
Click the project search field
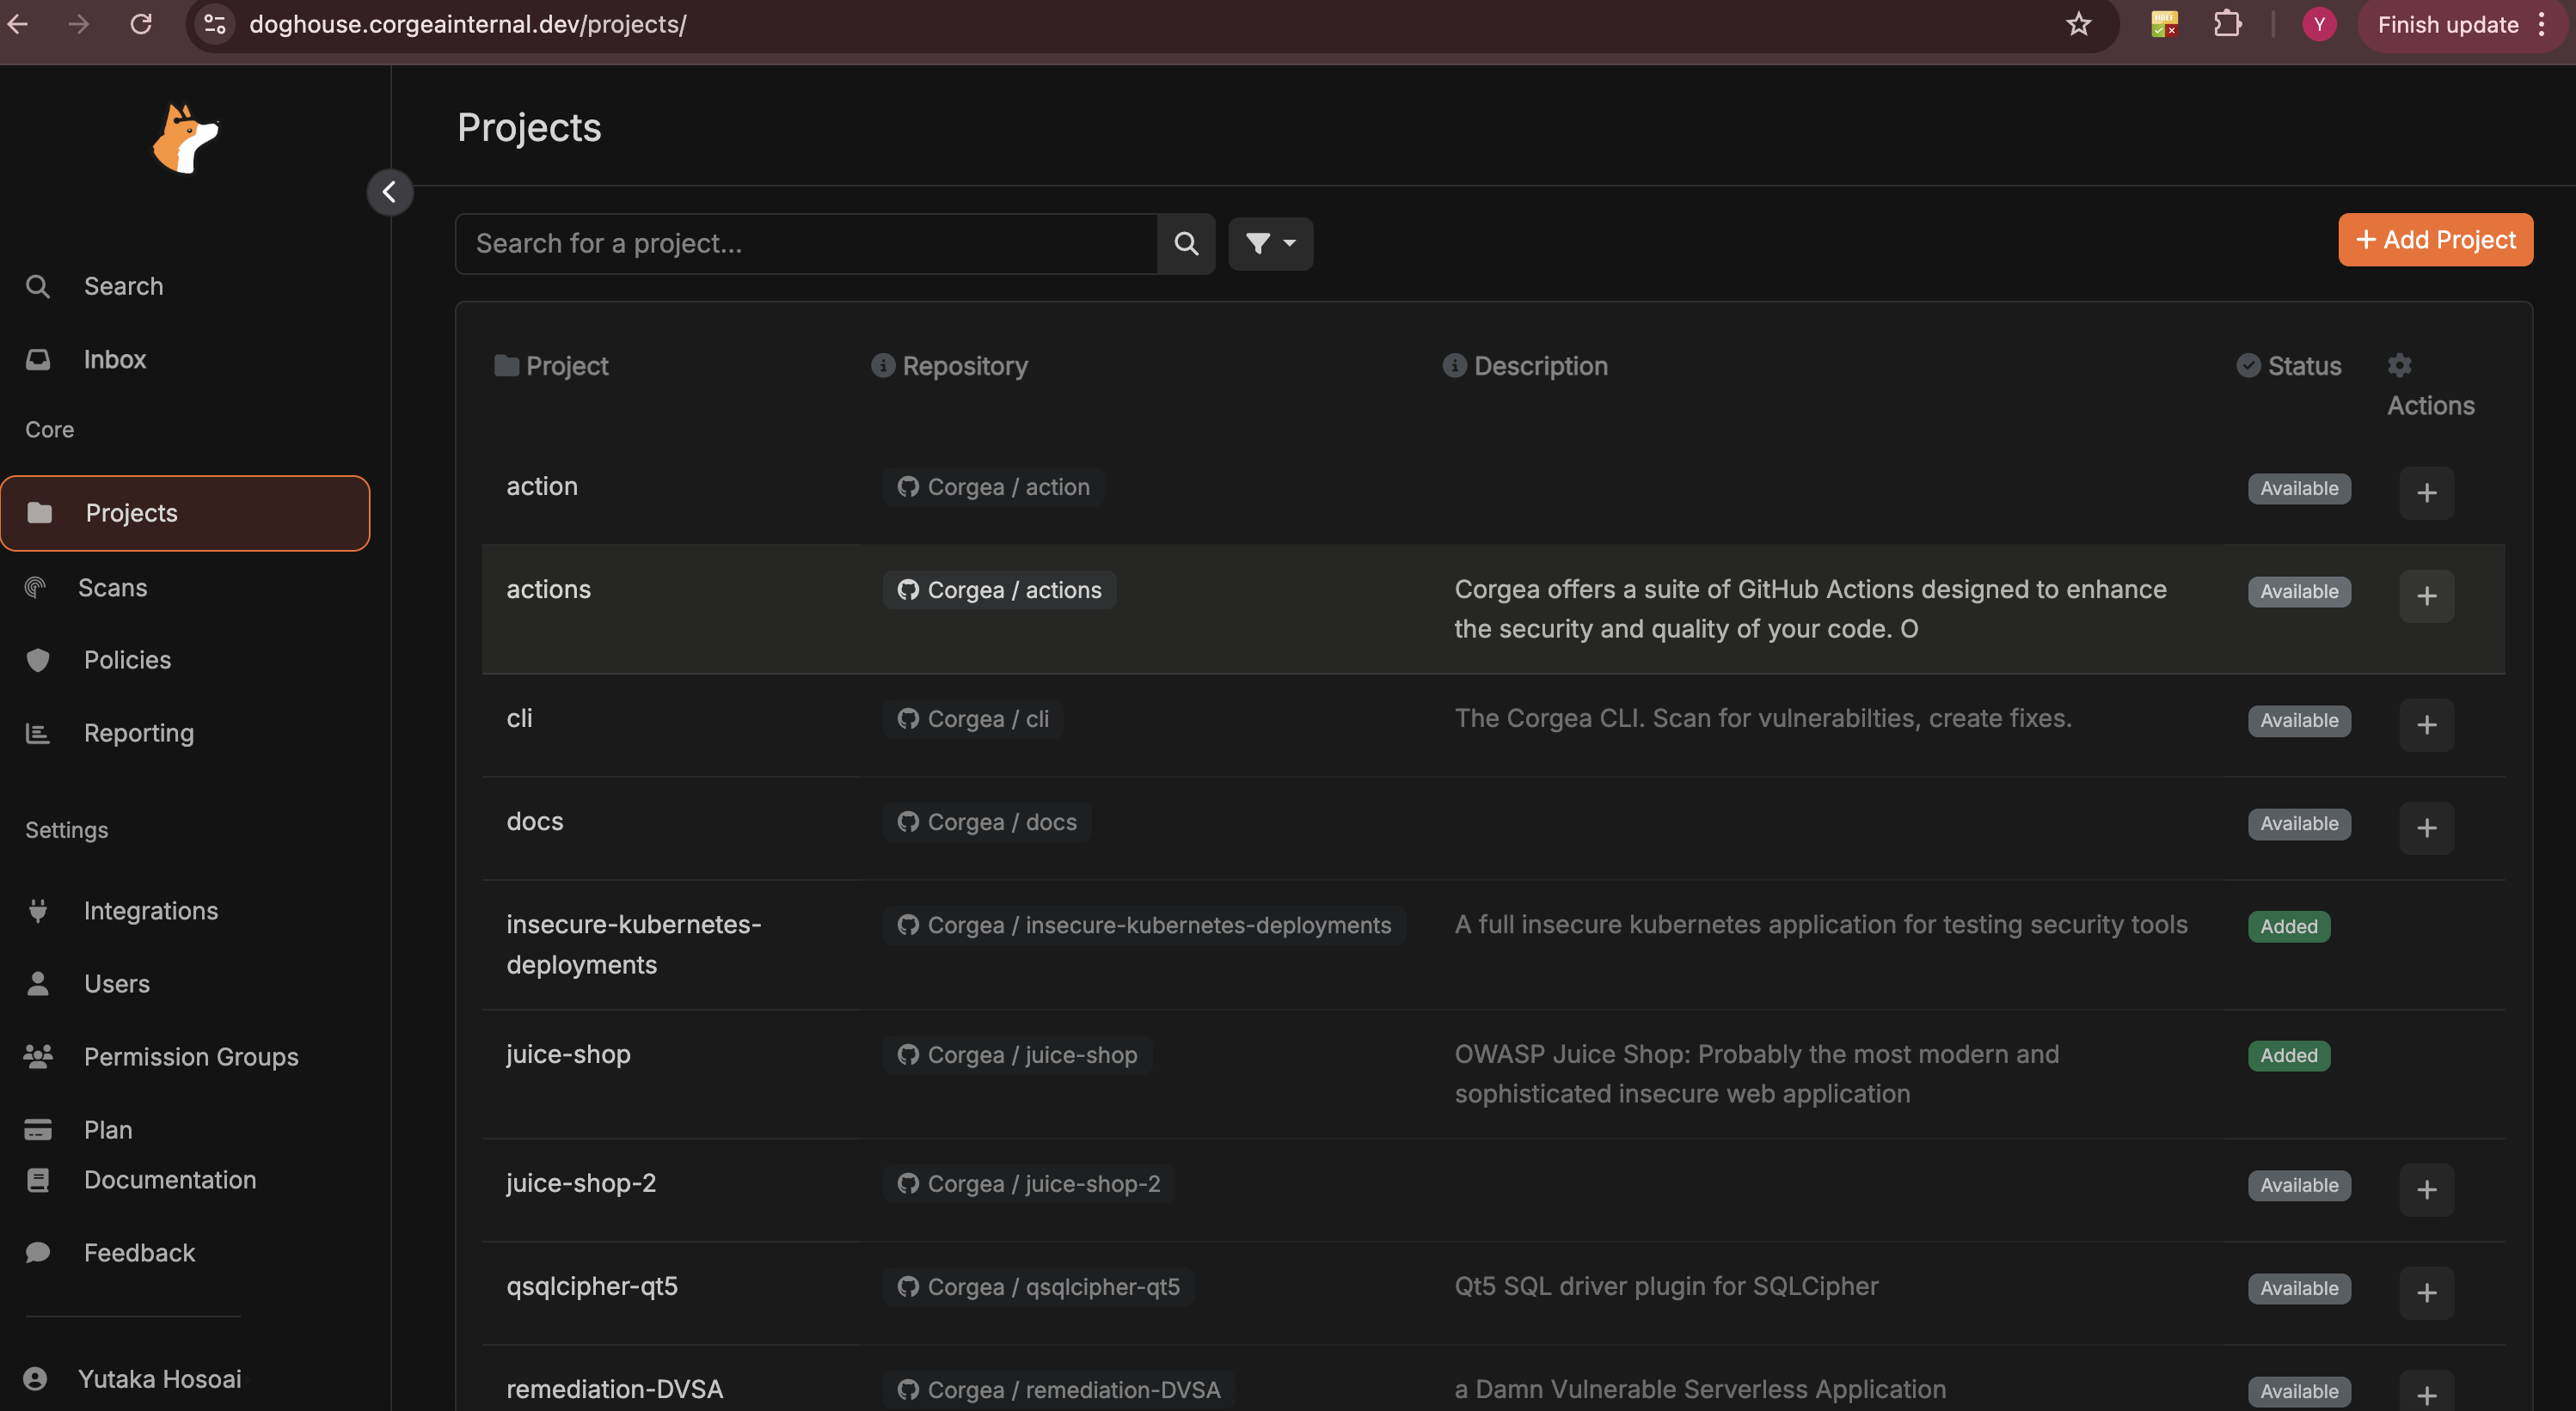pos(806,243)
